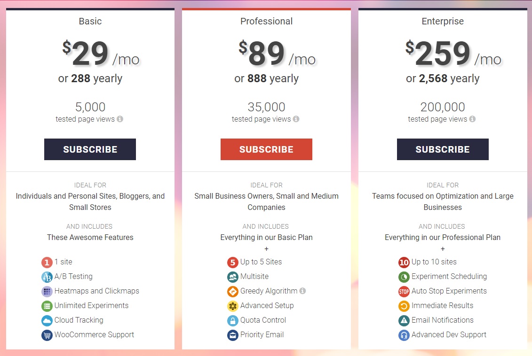This screenshot has height=356, width=532.
Task: Subscribe to the Enterprise plan
Action: coord(442,149)
